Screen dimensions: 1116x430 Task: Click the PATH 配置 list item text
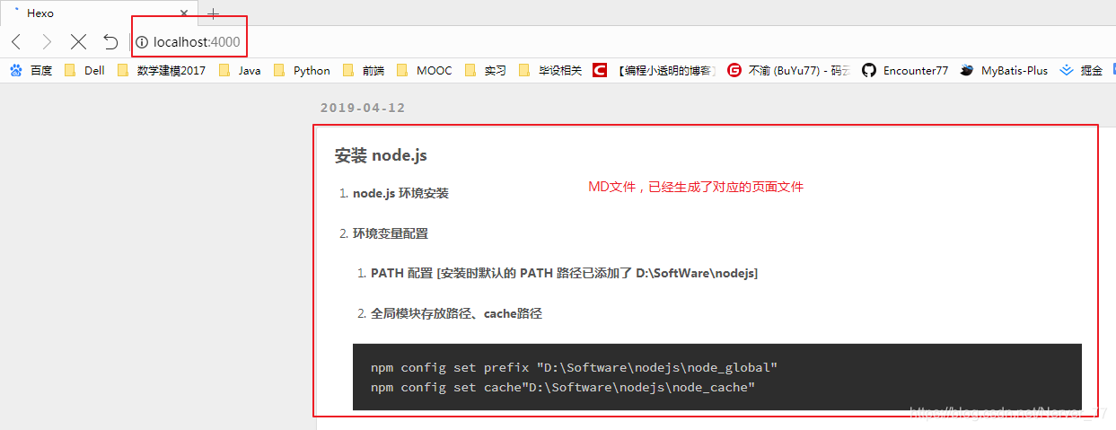(x=564, y=273)
